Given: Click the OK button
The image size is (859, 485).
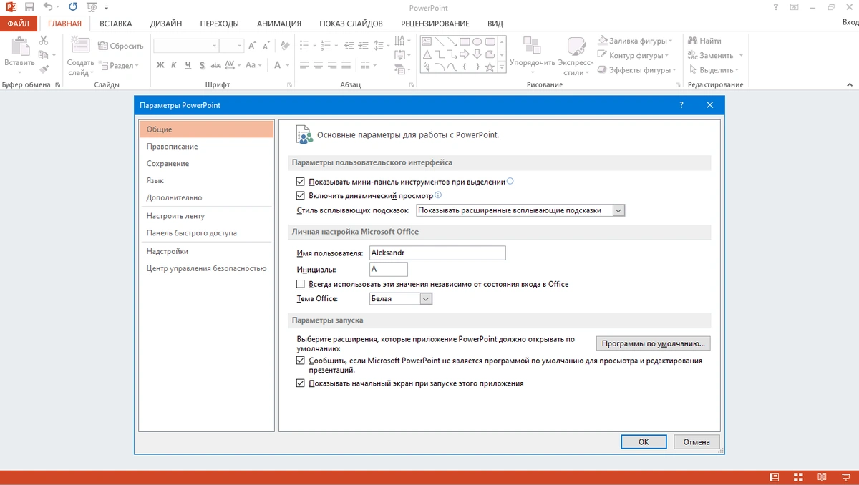Looking at the screenshot, I should pos(644,442).
